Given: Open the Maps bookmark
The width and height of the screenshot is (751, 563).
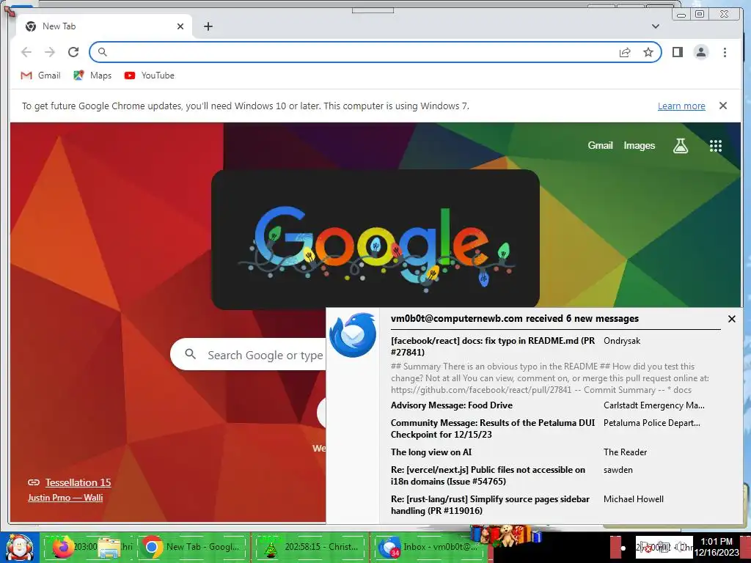Looking at the screenshot, I should (92, 76).
